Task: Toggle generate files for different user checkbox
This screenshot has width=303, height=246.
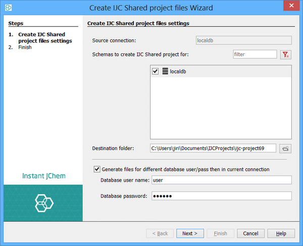Action: [x=97, y=170]
